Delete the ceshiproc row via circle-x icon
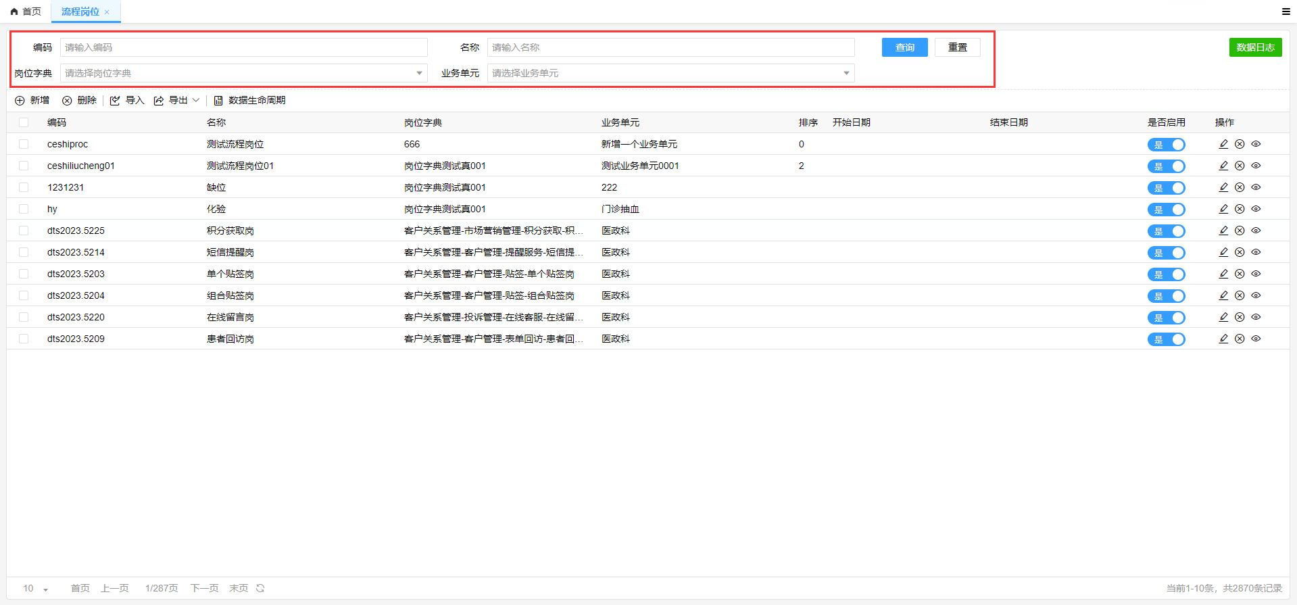1297x605 pixels. click(x=1240, y=144)
